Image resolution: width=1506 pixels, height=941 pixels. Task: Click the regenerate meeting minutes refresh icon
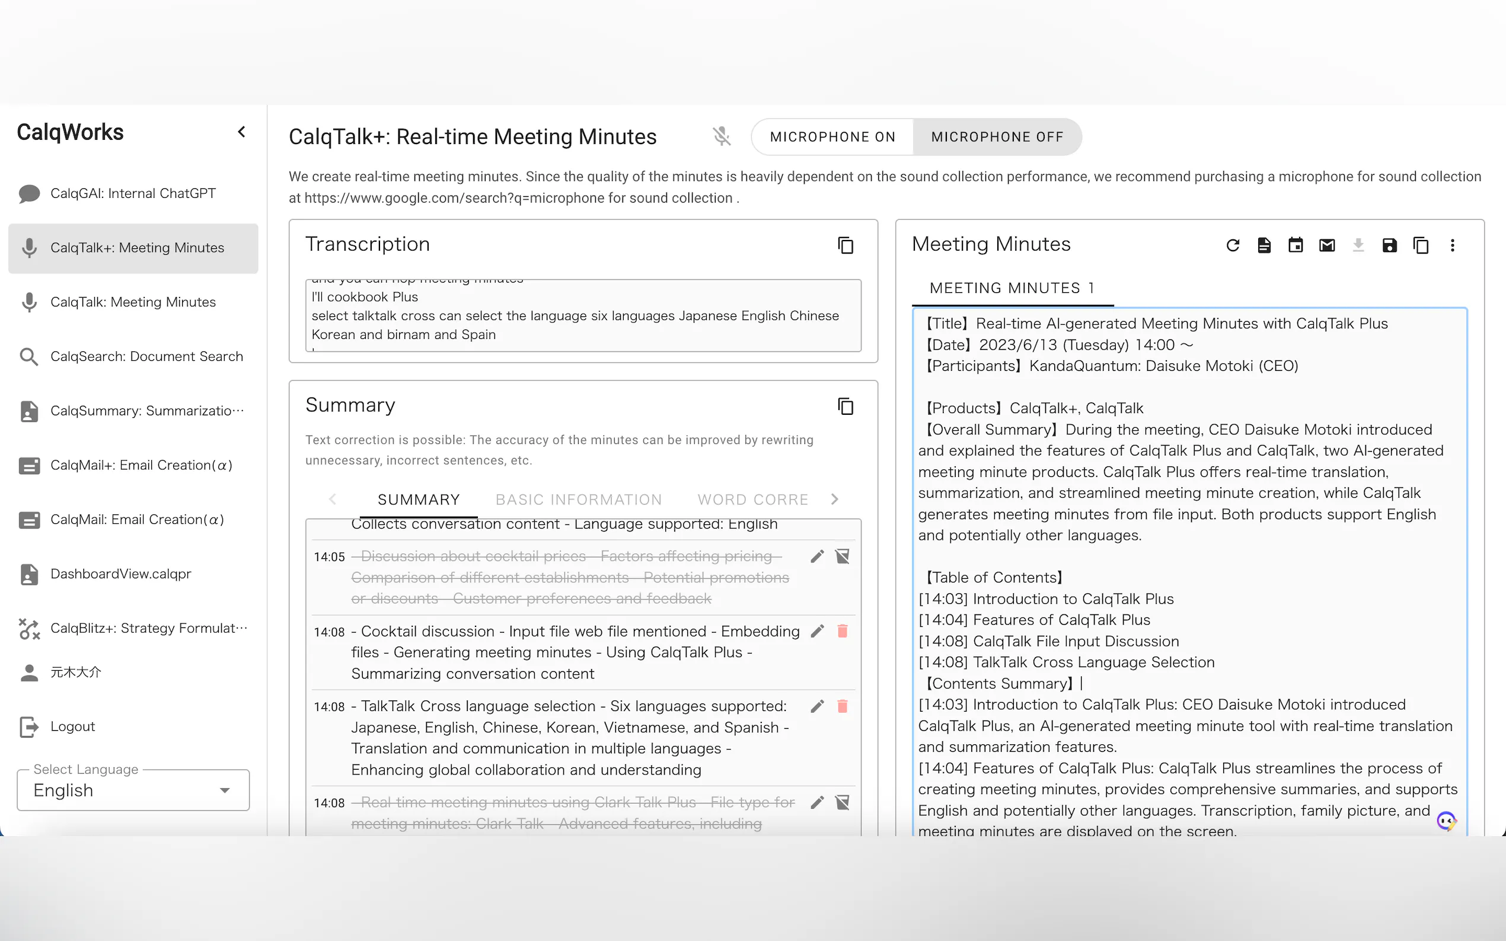click(x=1233, y=245)
